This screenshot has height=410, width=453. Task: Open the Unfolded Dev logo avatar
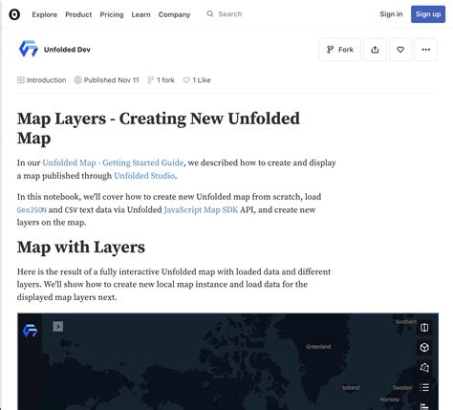(x=29, y=49)
